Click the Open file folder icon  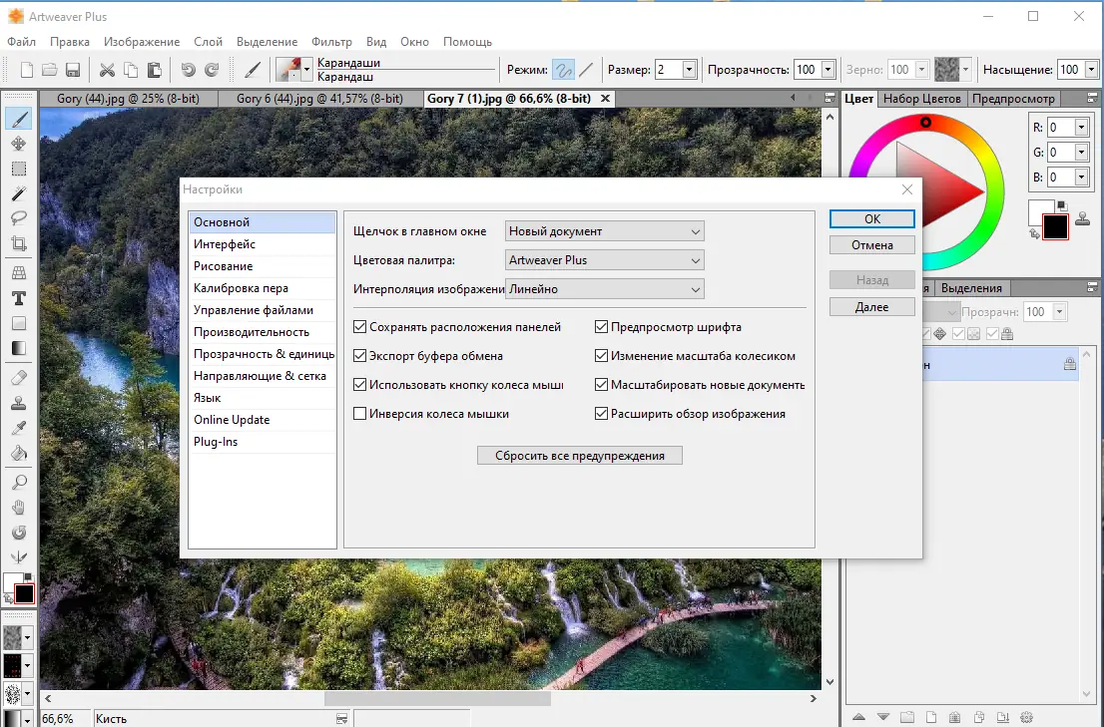pyautogui.click(x=49, y=70)
